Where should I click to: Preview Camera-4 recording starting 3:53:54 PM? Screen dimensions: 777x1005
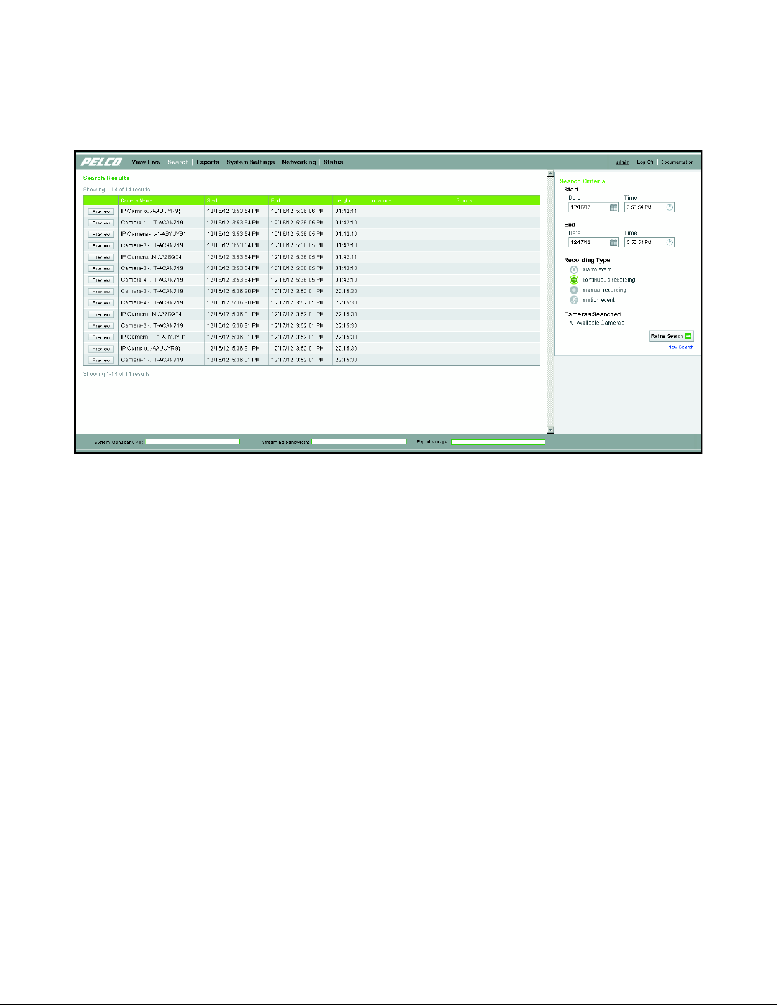pyautogui.click(x=101, y=280)
